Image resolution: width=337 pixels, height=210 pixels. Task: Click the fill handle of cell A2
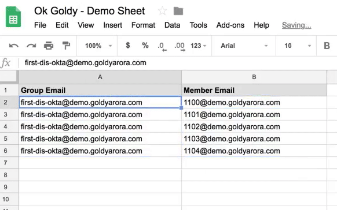(x=181, y=108)
